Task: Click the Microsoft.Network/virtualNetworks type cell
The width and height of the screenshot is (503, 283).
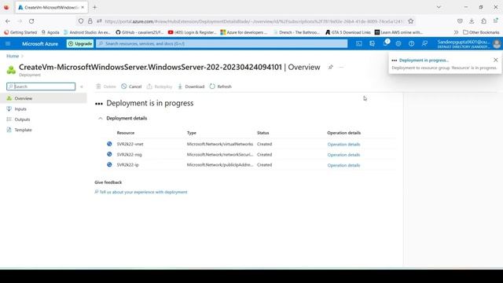Action: point(220,144)
